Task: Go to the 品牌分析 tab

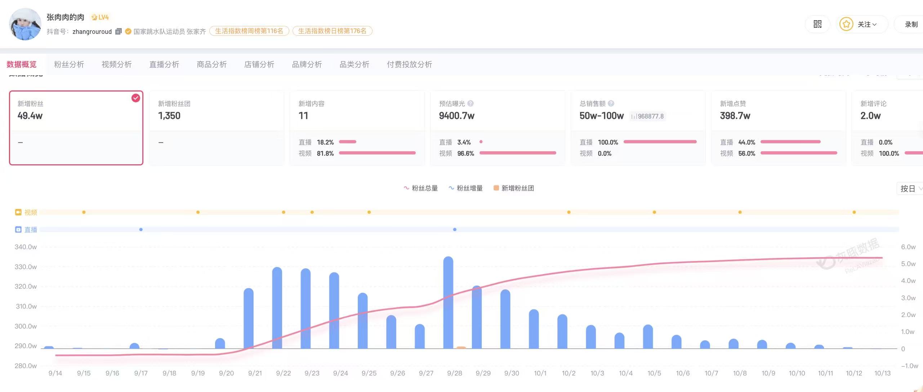Action: [x=307, y=64]
